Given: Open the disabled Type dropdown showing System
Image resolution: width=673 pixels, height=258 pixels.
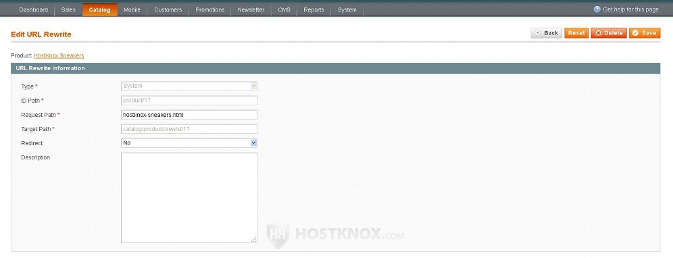Looking at the screenshot, I should point(189,86).
